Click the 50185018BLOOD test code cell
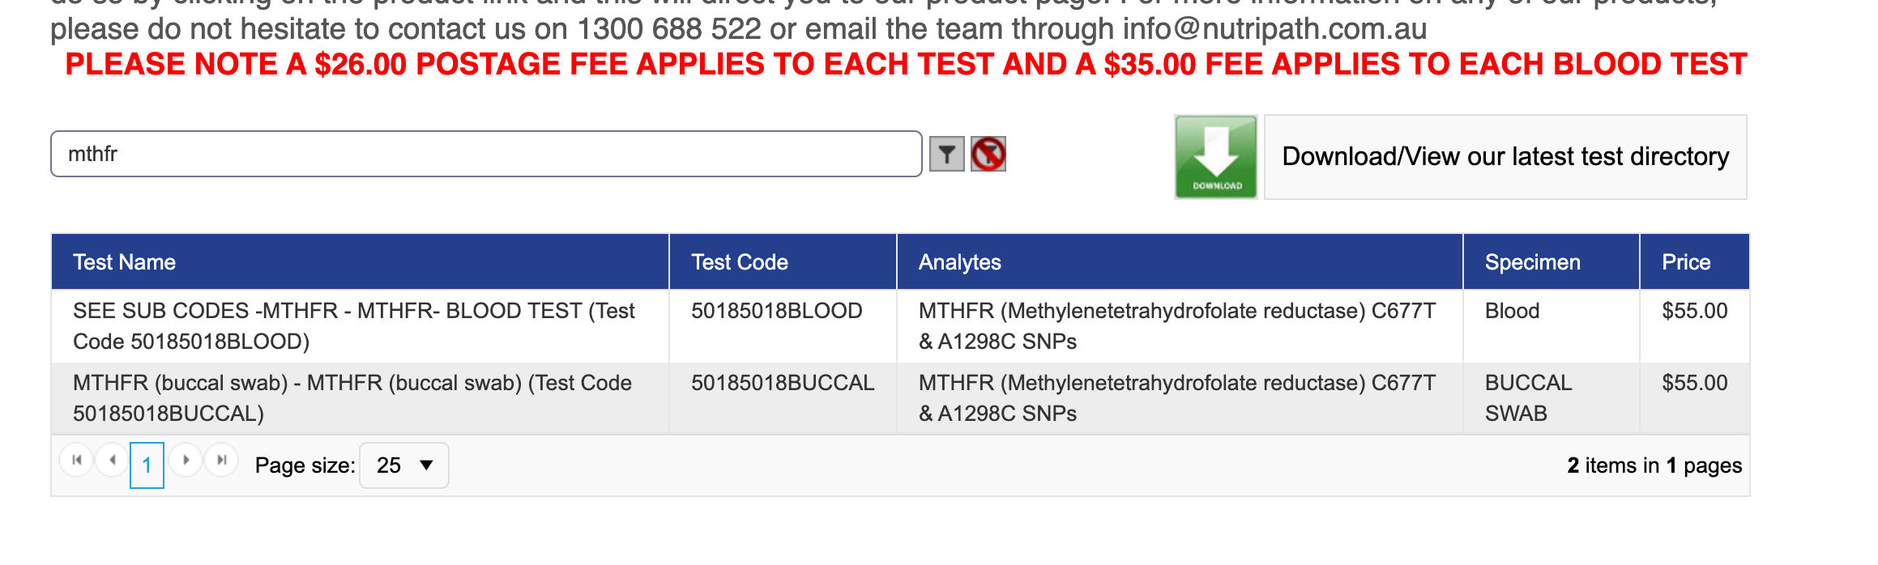The image size is (1878, 565). pos(776,311)
